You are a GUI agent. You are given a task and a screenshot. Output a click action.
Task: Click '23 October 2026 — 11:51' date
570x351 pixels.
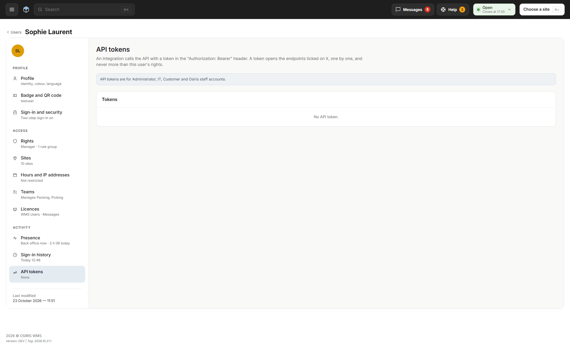[34, 301]
